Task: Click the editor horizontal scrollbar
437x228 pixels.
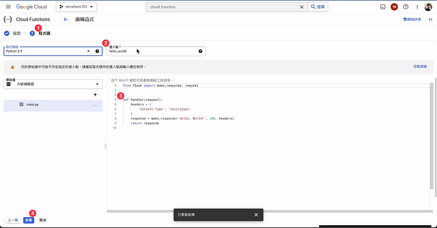Action: coord(269,211)
